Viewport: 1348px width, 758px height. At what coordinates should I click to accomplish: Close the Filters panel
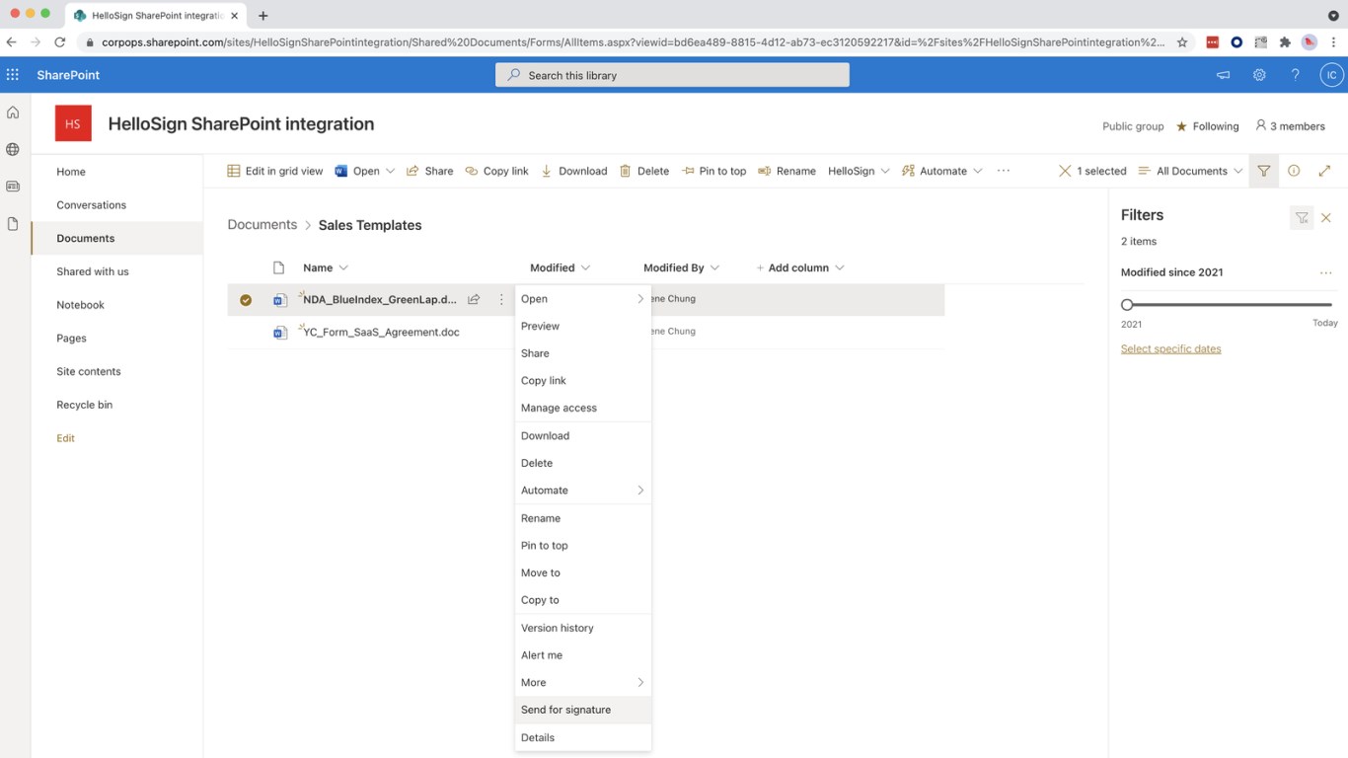tap(1326, 218)
